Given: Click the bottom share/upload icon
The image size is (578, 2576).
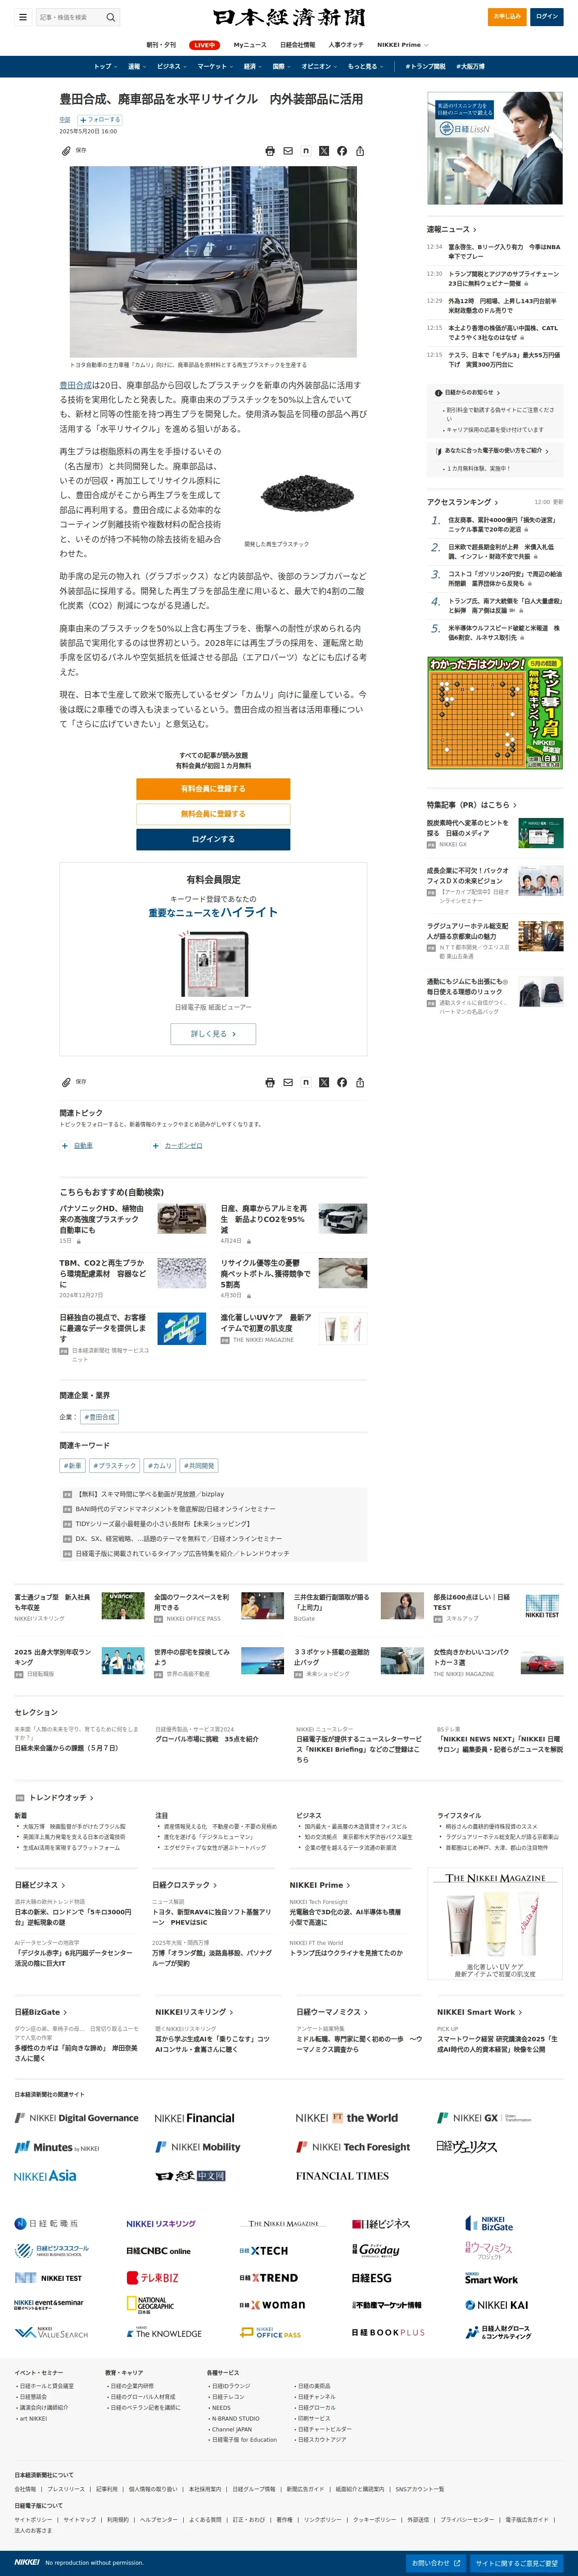Looking at the screenshot, I should (360, 1082).
